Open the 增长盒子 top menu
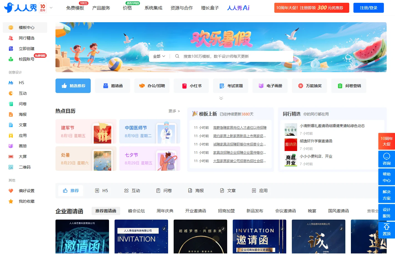 click(x=210, y=8)
